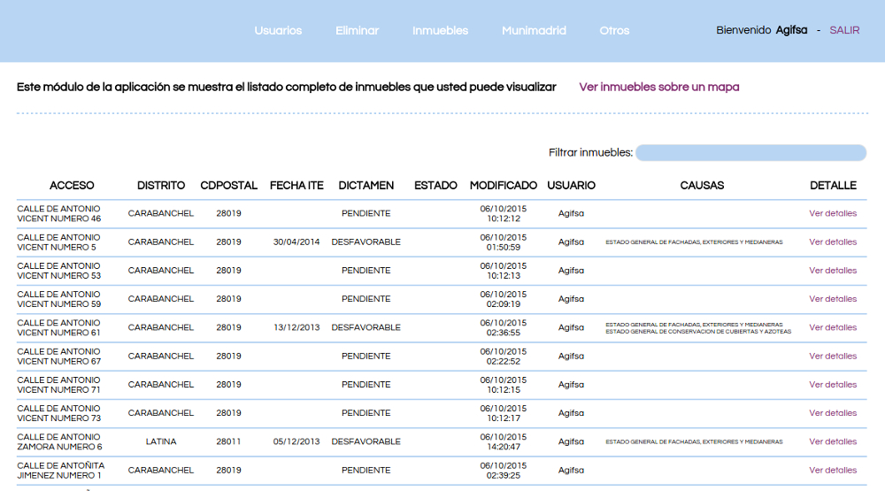
Task: Focus the Filtrar inmuebles search field
Action: 750,153
